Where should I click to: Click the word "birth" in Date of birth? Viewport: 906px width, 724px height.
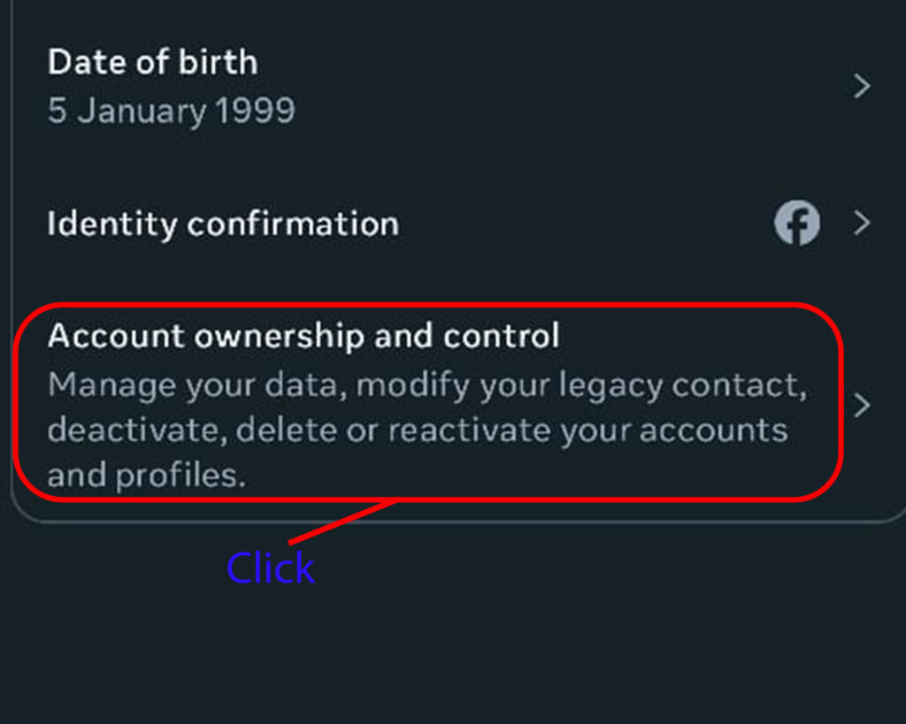point(218,63)
